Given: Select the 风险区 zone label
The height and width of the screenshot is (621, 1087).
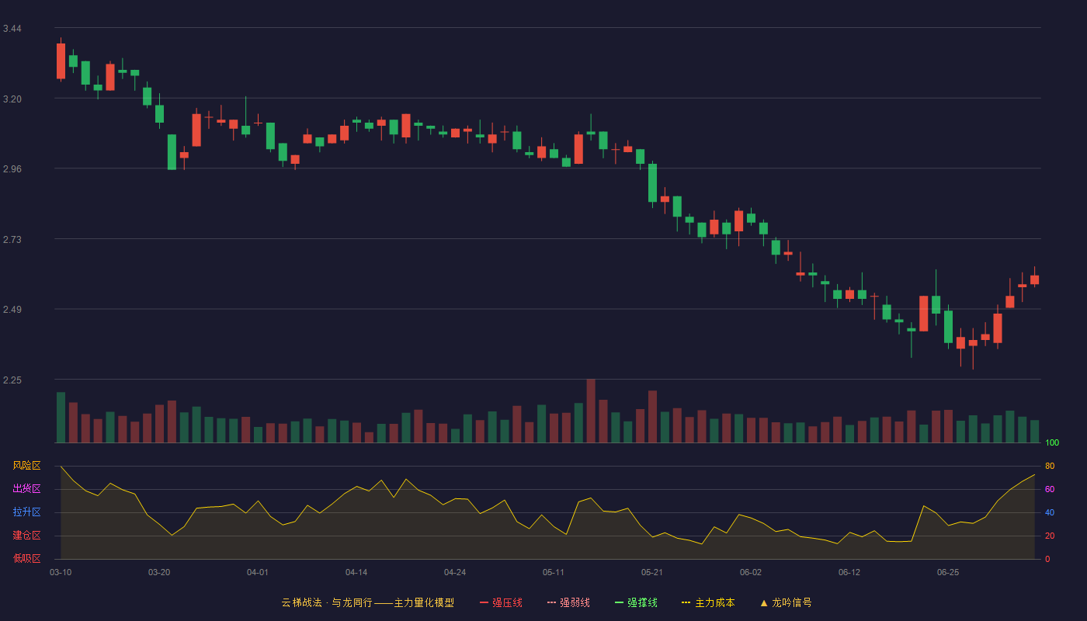Looking at the screenshot, I should point(26,466).
